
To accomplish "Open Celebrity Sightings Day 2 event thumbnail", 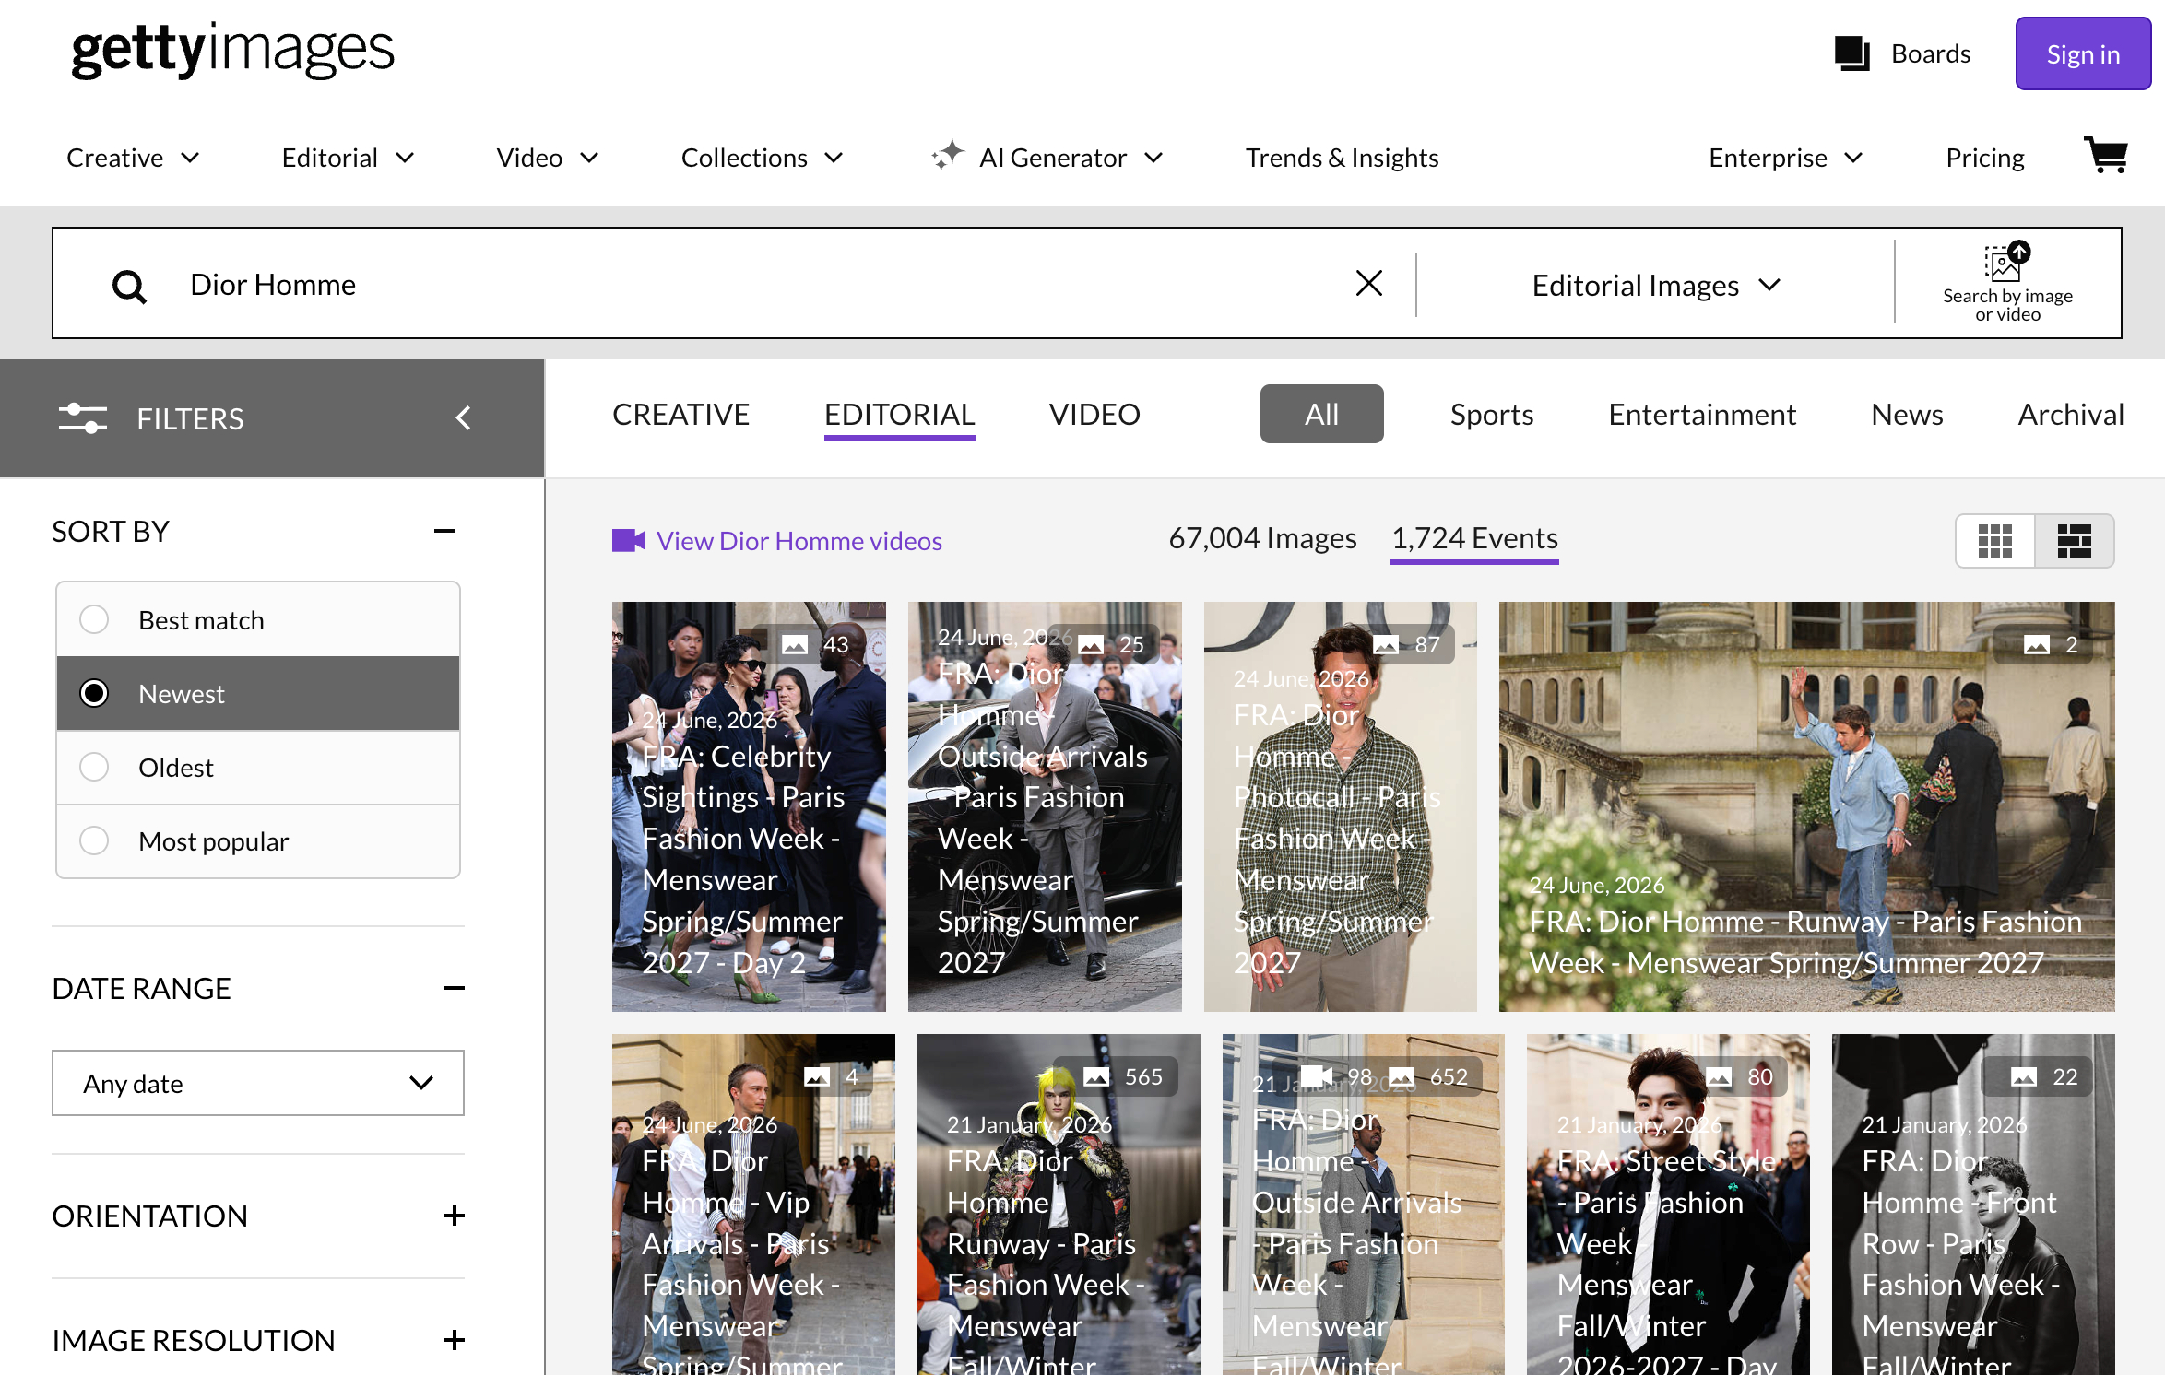I will (x=749, y=806).
